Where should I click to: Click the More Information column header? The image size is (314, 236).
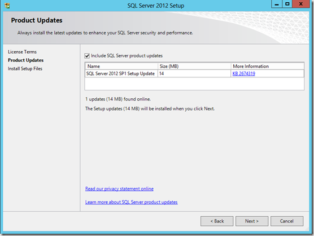point(268,66)
